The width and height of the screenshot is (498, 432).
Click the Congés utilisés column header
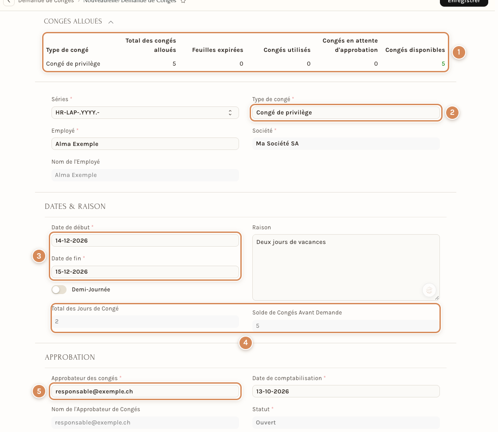(287, 50)
